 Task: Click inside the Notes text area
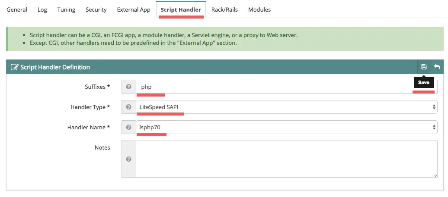(287, 159)
